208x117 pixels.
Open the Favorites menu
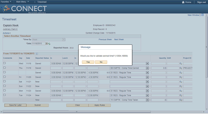coord(6,2)
